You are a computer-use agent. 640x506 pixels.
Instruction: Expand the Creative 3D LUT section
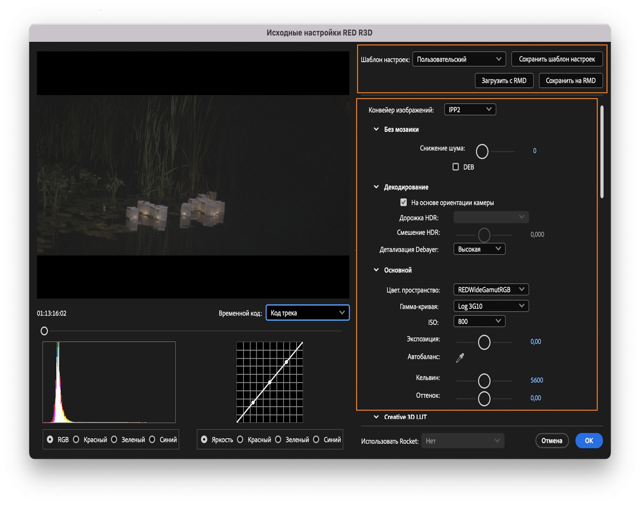coord(376,417)
